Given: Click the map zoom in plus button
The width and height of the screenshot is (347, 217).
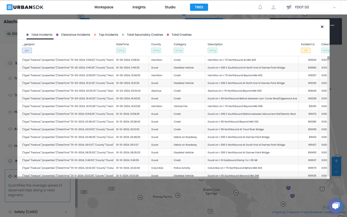Looking at the screenshot, I should (336, 161).
